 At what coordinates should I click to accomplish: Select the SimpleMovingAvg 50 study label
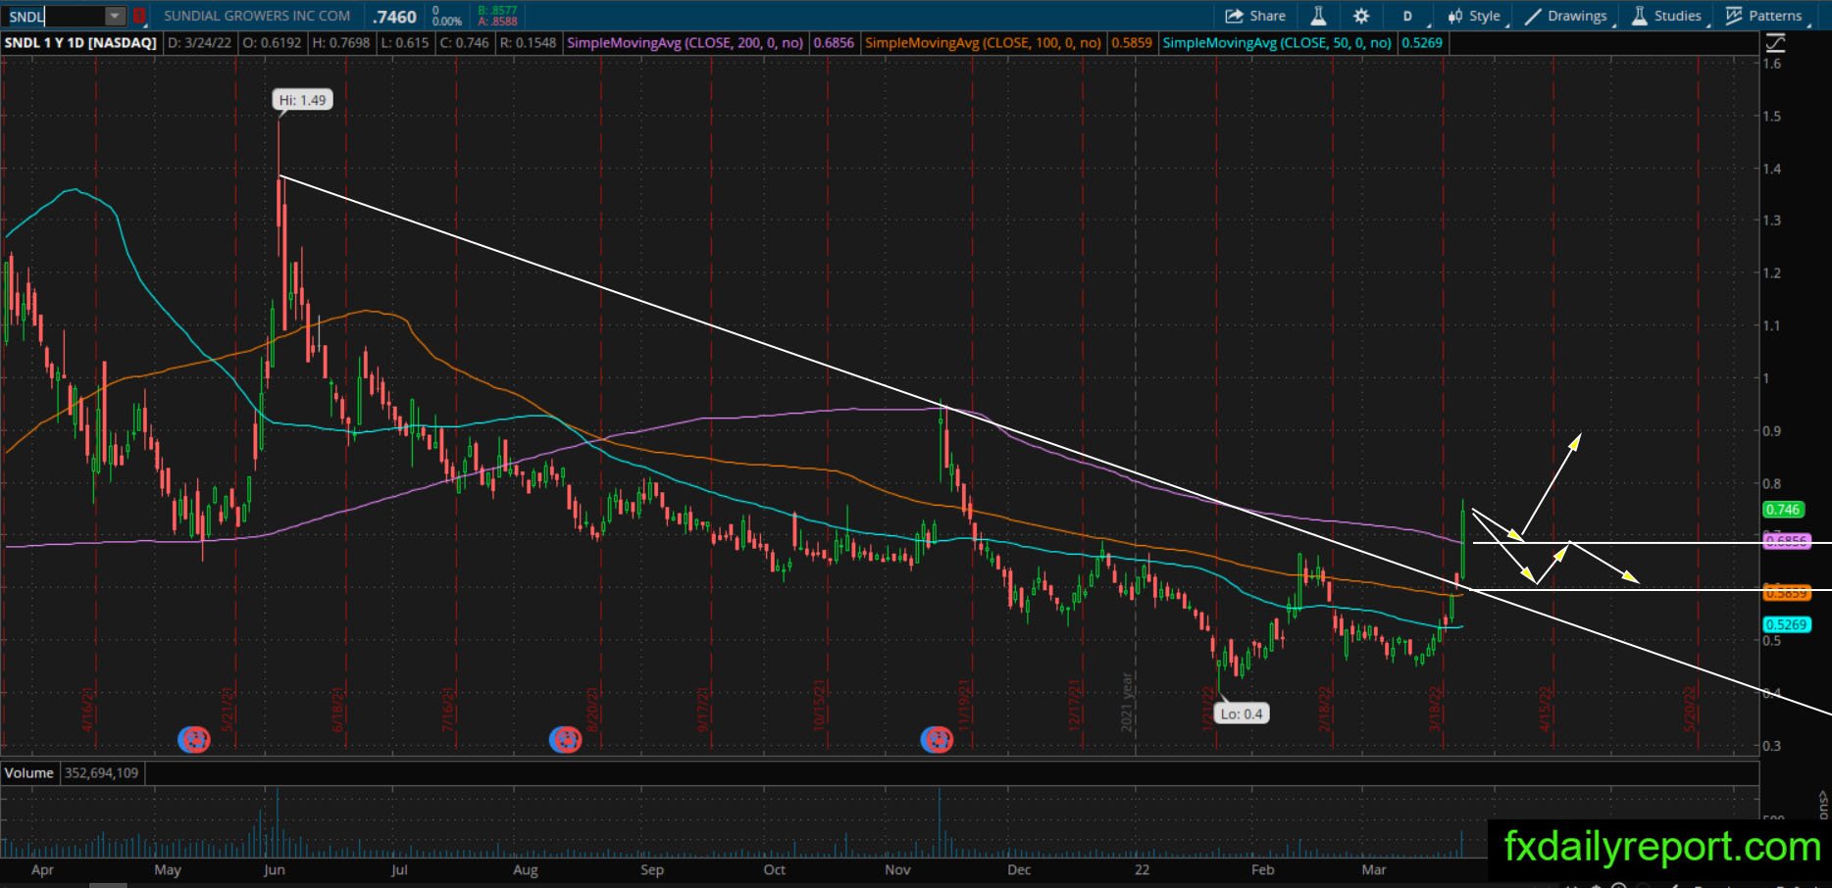(x=1277, y=43)
